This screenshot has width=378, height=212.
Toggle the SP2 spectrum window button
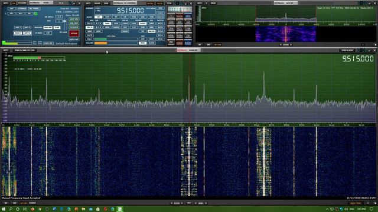pos(21,14)
